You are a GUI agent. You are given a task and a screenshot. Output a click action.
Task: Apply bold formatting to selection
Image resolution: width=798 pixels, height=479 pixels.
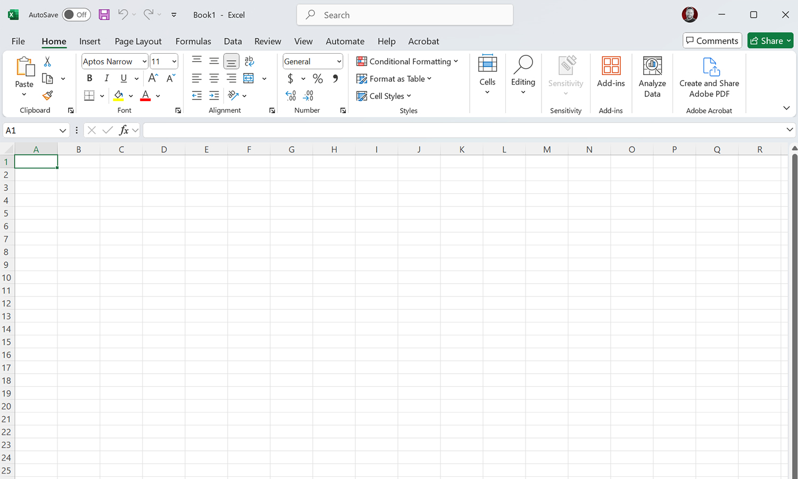89,78
